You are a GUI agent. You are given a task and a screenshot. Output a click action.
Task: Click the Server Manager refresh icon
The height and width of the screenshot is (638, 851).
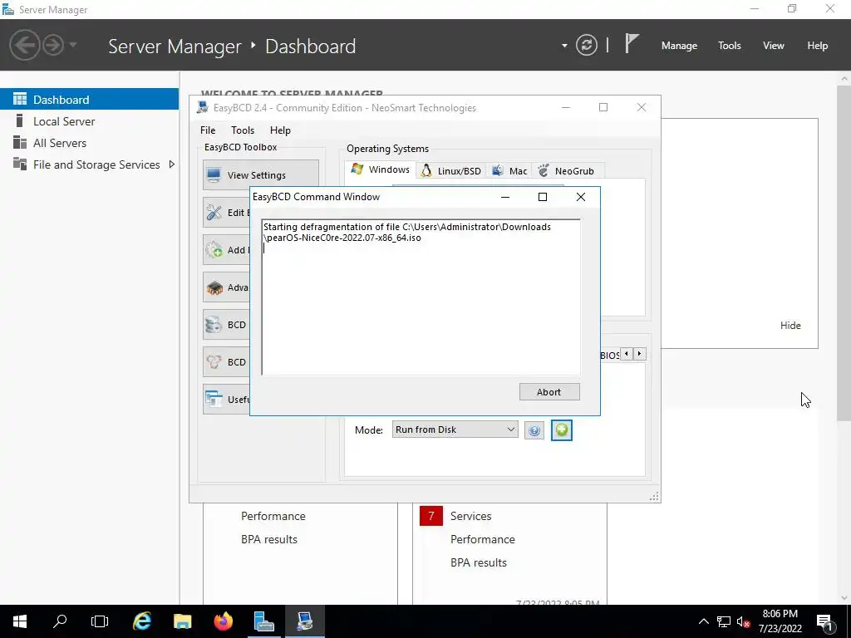(x=587, y=45)
